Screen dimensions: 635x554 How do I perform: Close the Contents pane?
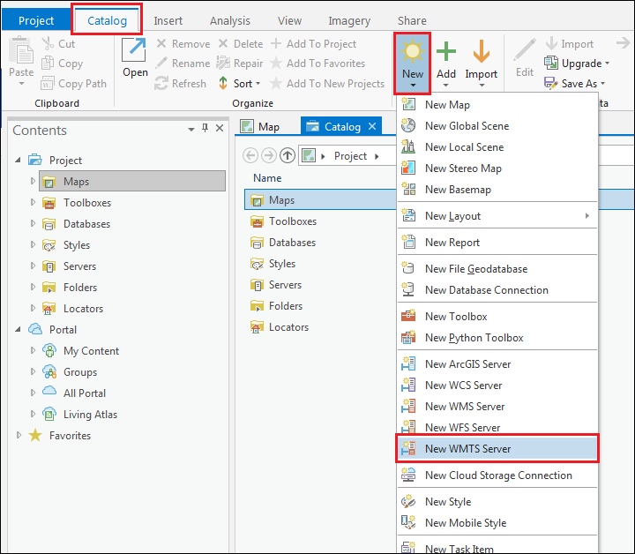click(x=220, y=129)
